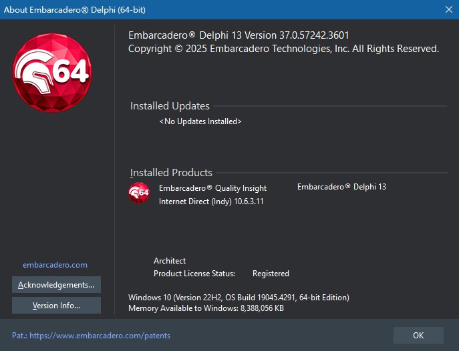Select the Embarcadero Delphi 13 product entry
The image size is (459, 351).
341,187
